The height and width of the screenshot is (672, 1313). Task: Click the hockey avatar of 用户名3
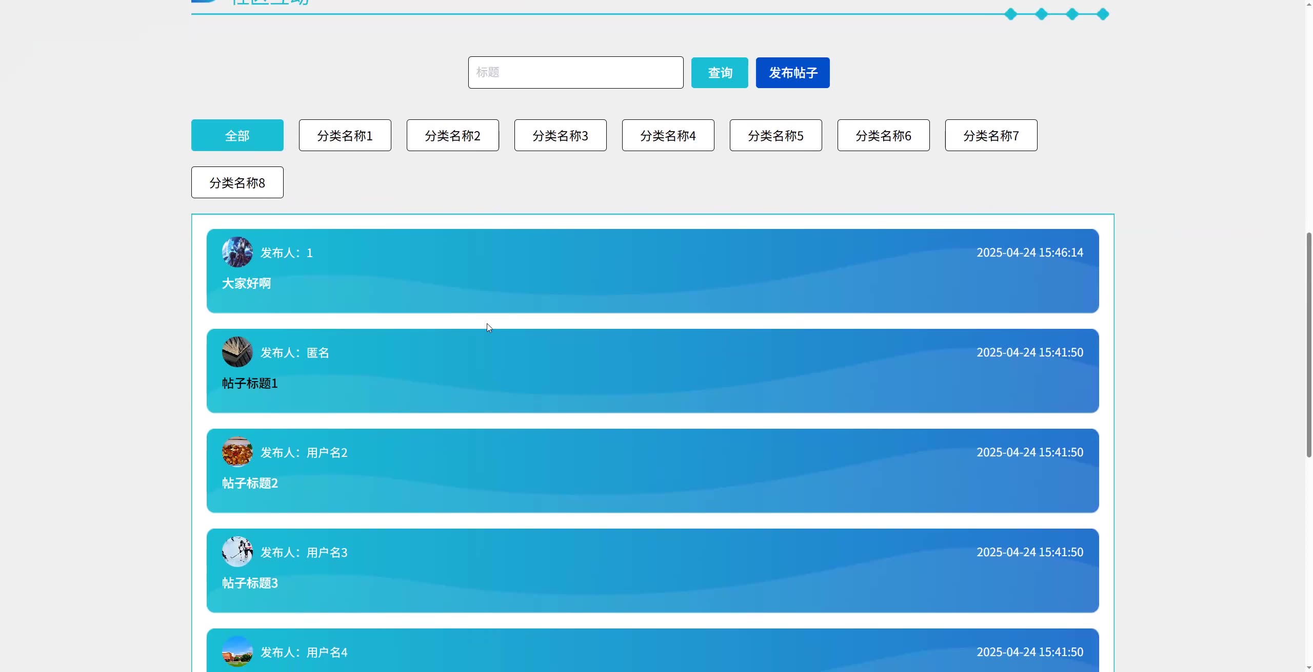tap(237, 552)
